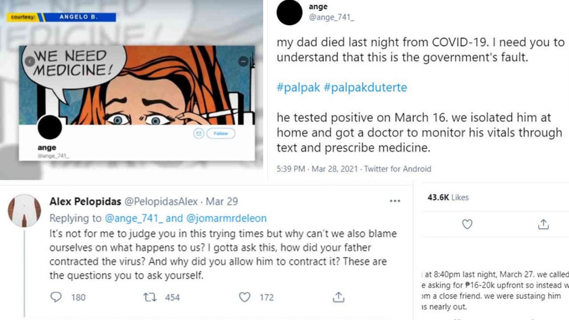Retweet Alex Pelopidas's reply
This screenshot has width=569, height=320.
(x=149, y=297)
